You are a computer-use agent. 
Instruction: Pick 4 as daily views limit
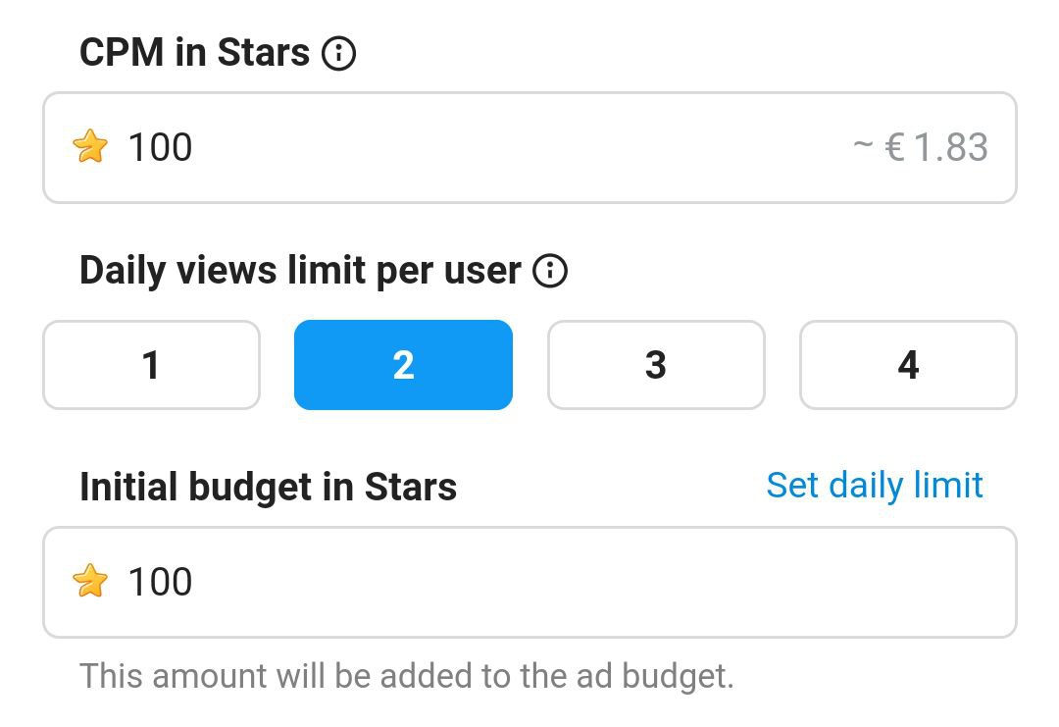[908, 365]
